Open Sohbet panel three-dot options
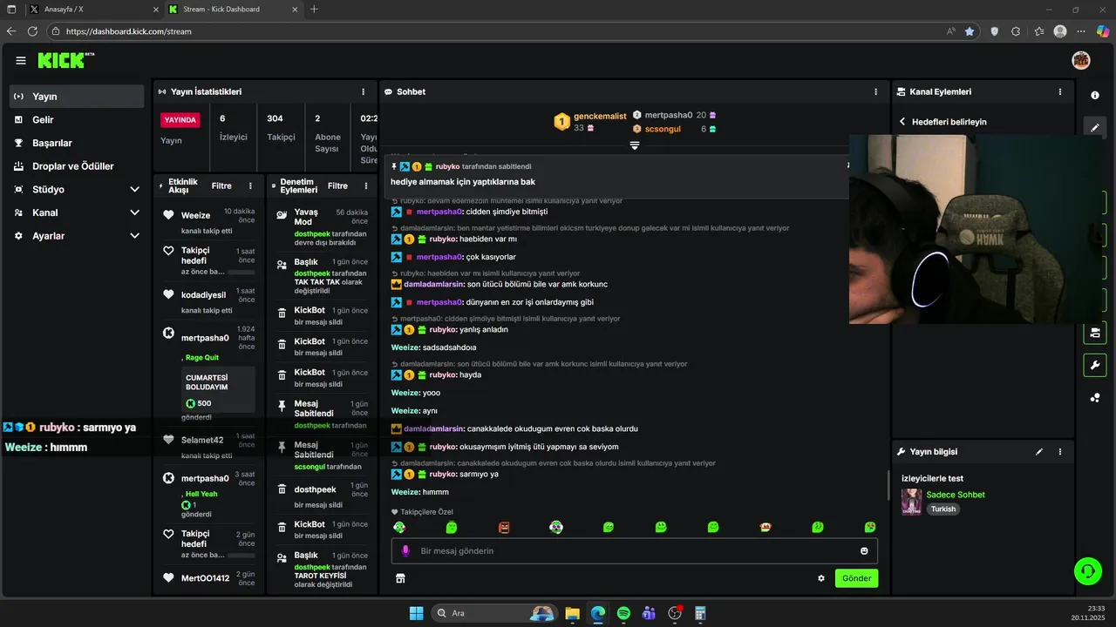 [876, 91]
